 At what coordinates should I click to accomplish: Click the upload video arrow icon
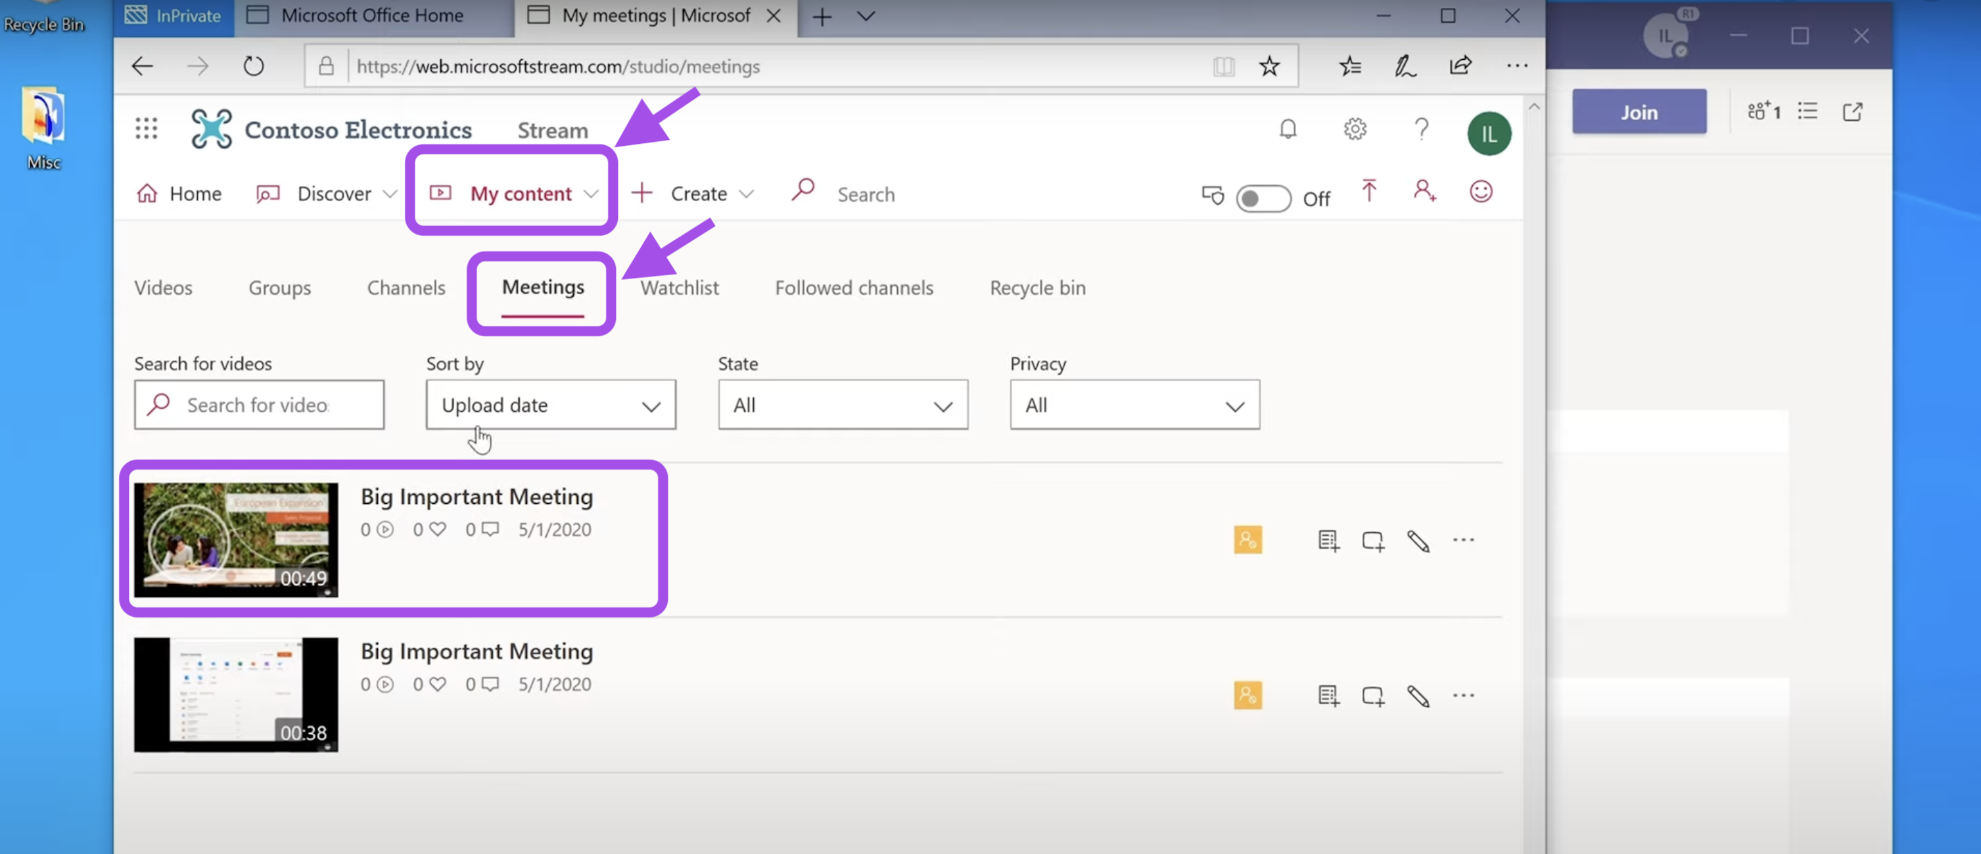point(1369,191)
